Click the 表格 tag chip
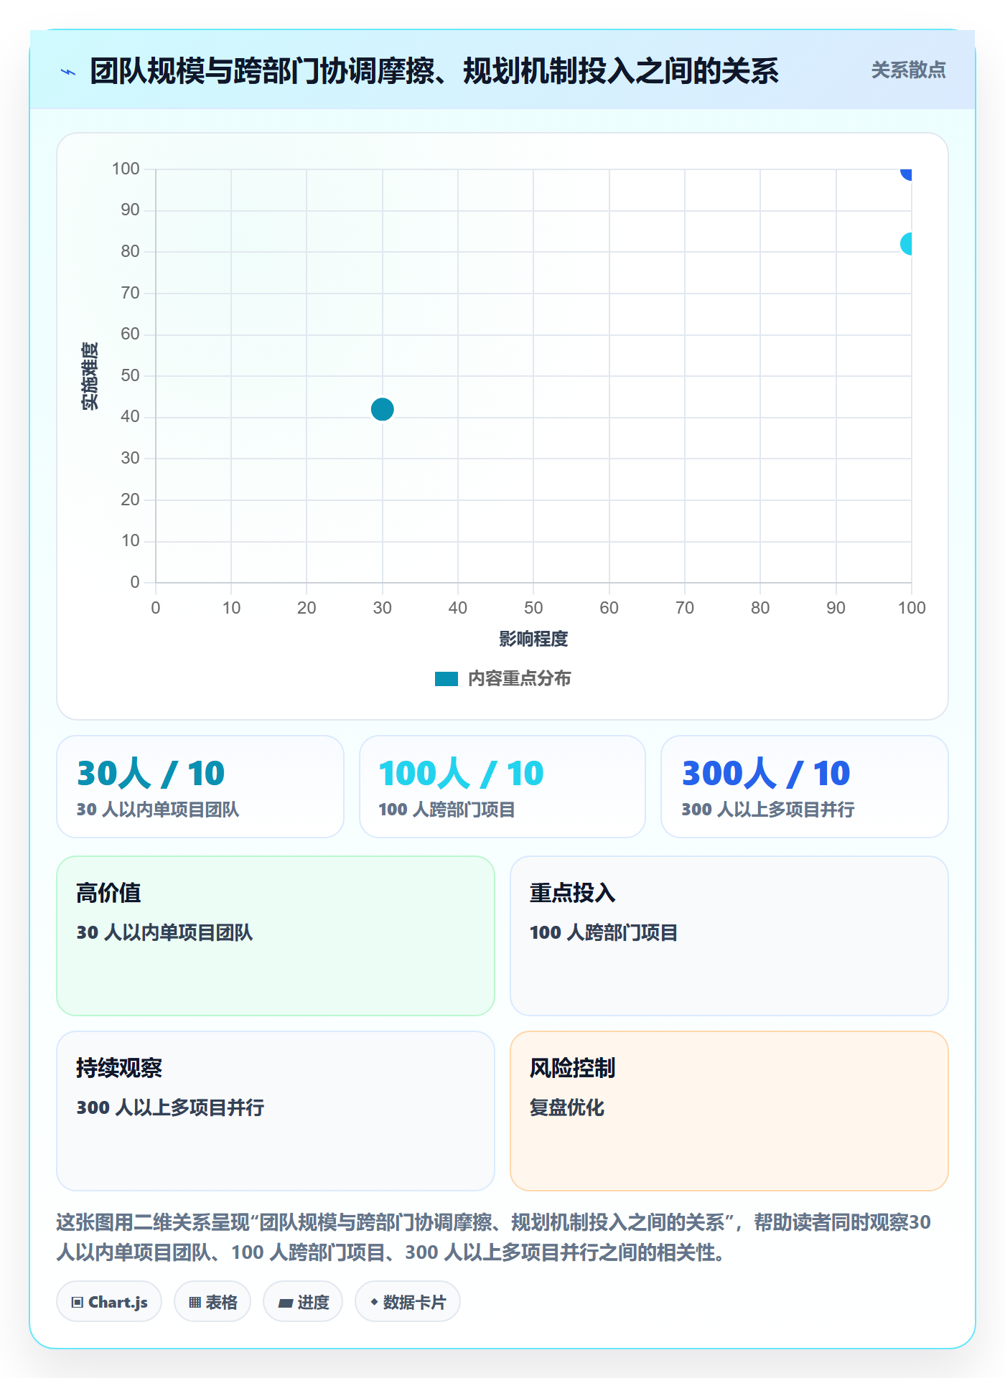The height and width of the screenshot is (1378, 1005). point(212,1302)
